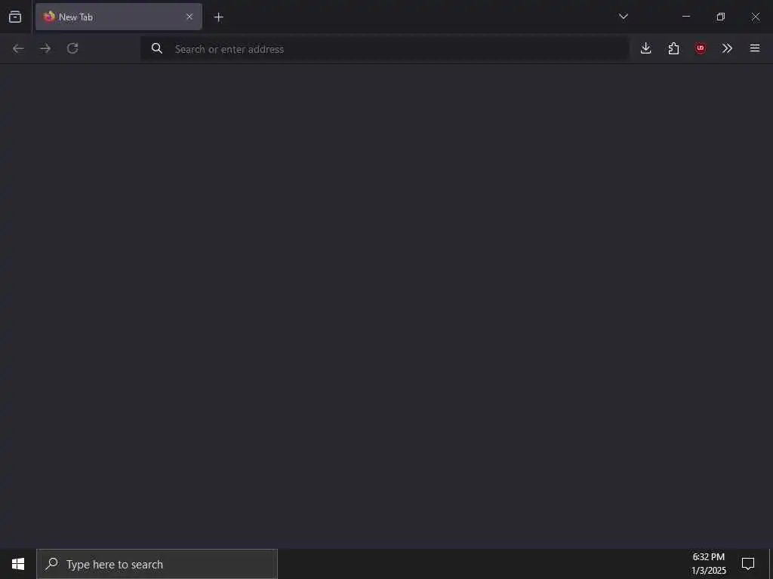Open a new tab with the plus button
773x579 pixels.
(218, 17)
